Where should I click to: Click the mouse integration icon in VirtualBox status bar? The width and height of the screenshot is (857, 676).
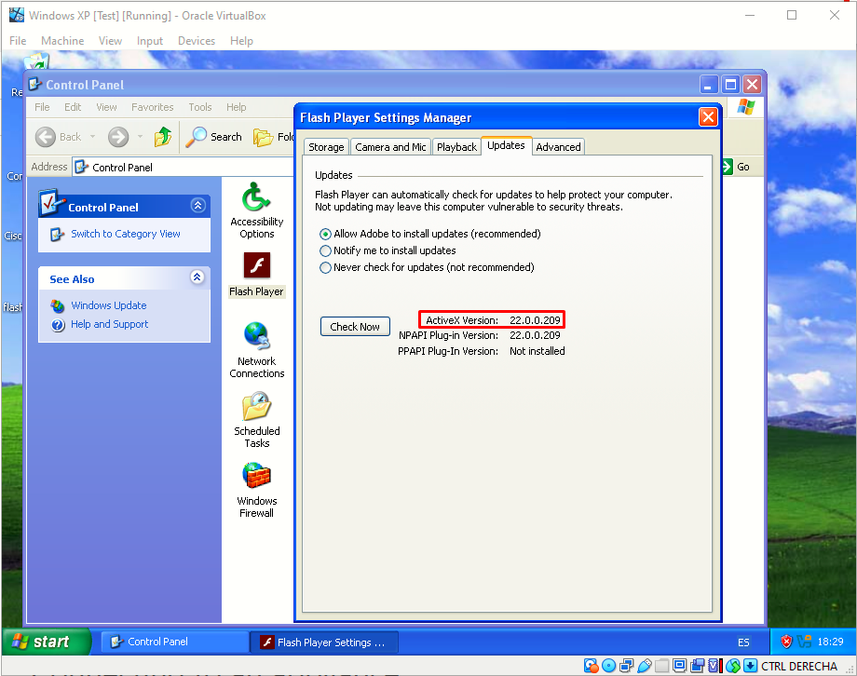733,666
